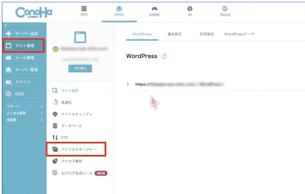Image resolution: width=305 pixels, height=194 pixels.
Task: Switch to the WordPressテーマ tab
Action: click(239, 34)
